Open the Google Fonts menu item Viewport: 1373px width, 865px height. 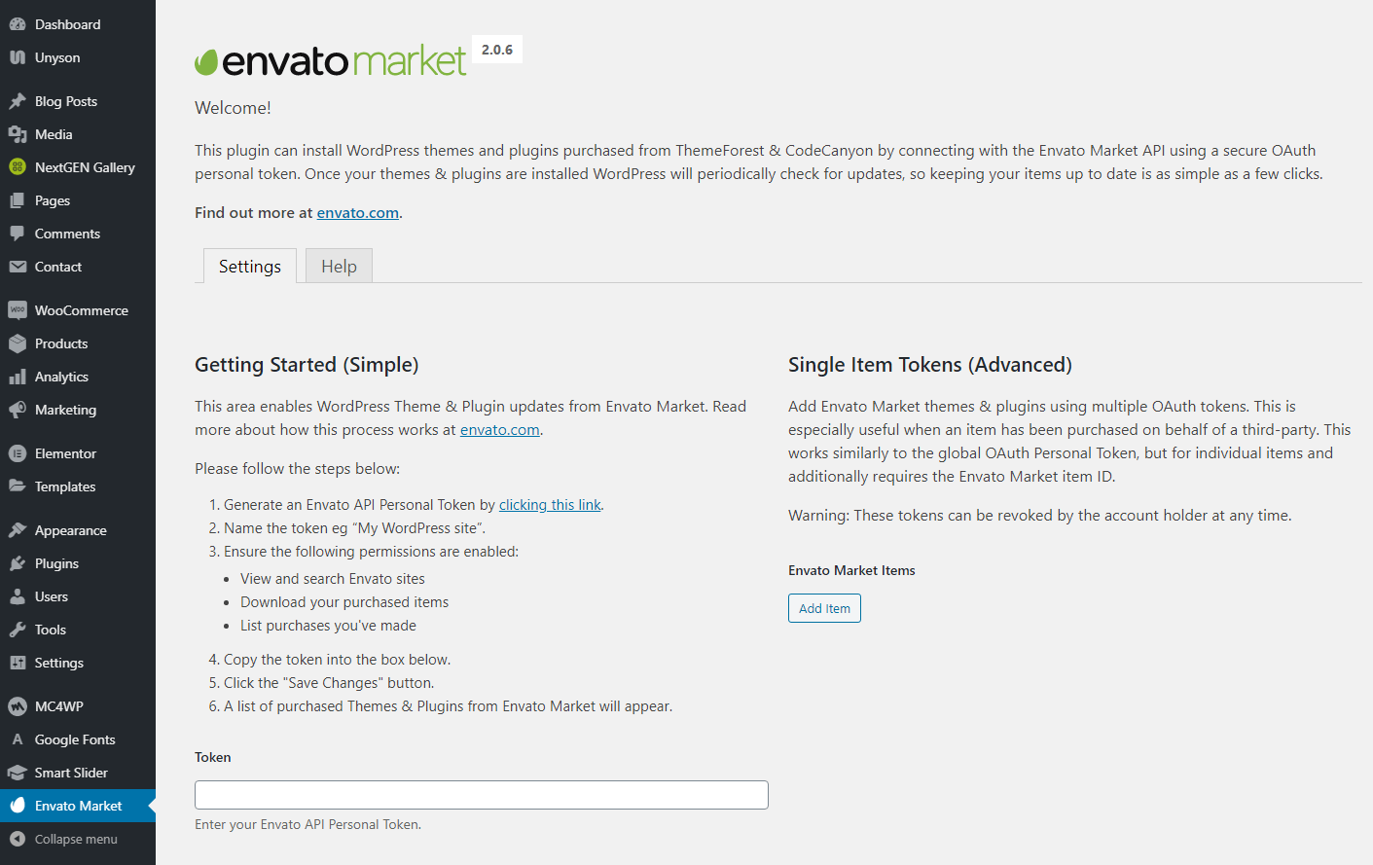coord(75,739)
